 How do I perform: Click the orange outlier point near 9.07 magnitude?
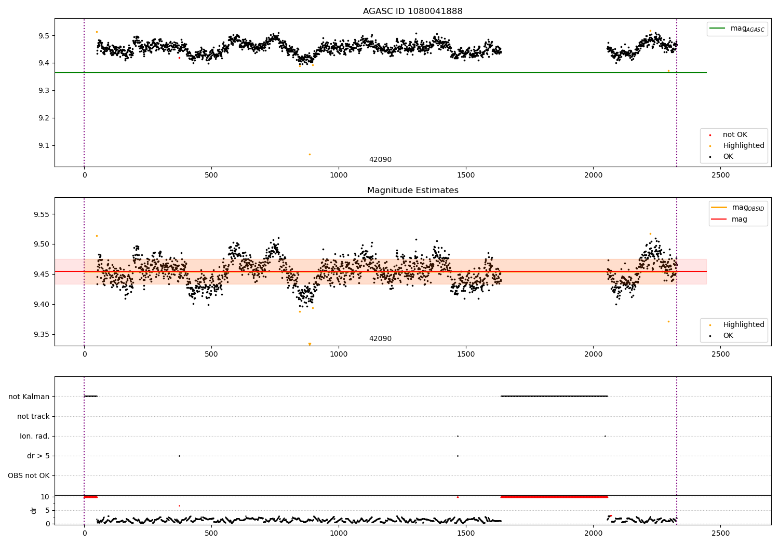(310, 154)
